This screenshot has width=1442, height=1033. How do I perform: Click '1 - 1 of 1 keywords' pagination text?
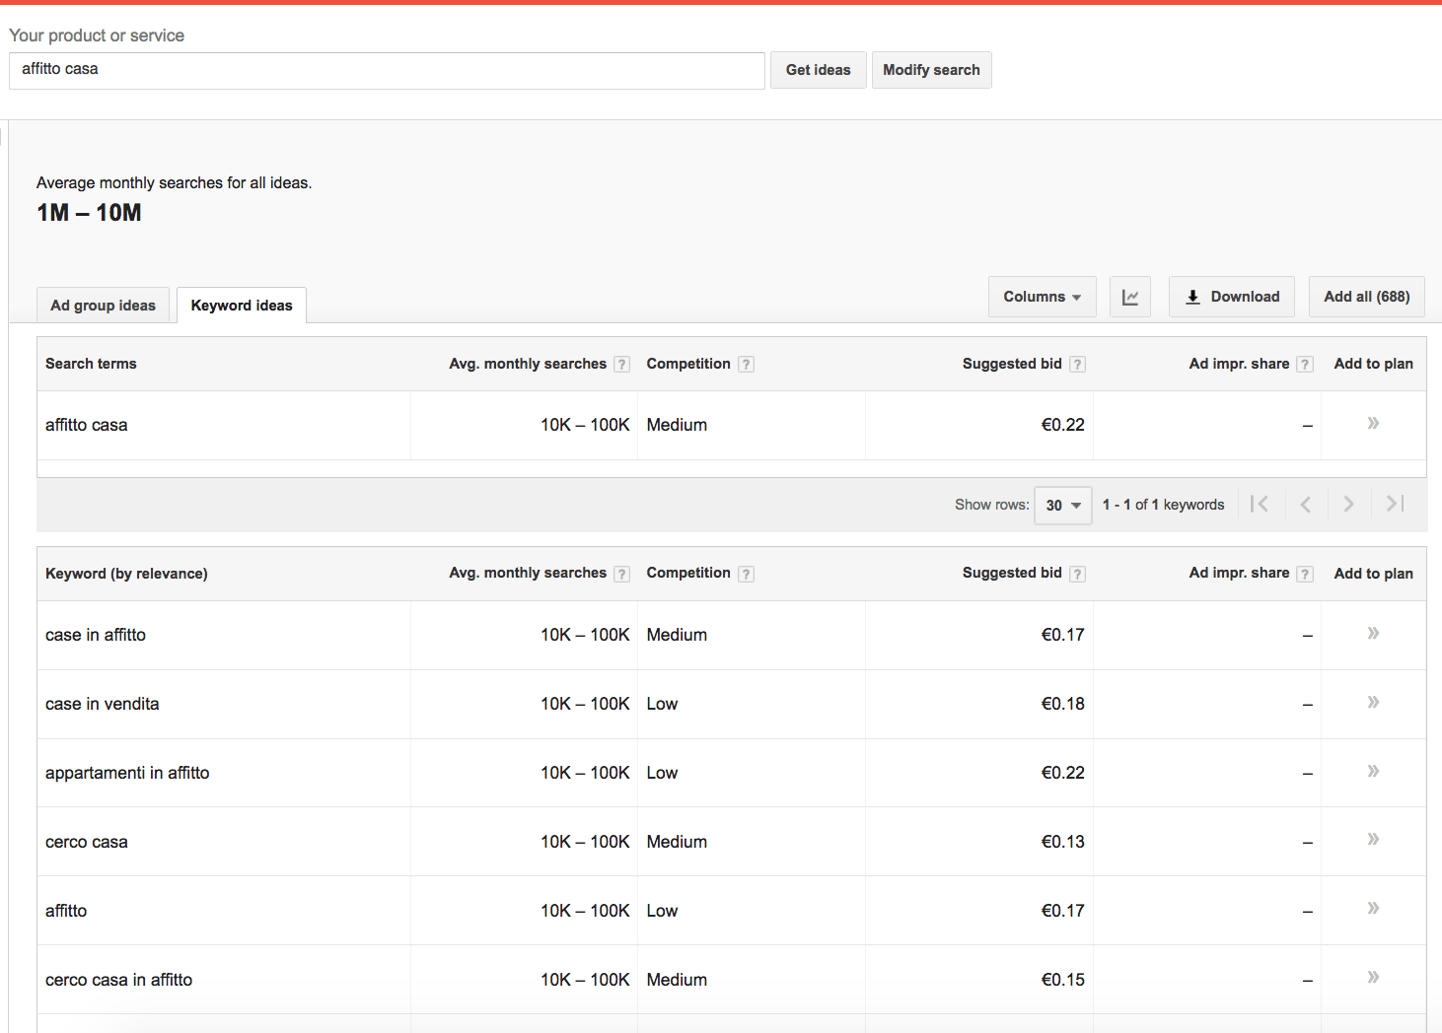(x=1164, y=505)
